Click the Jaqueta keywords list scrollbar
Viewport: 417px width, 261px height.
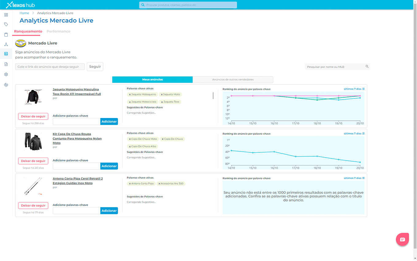[213, 95]
